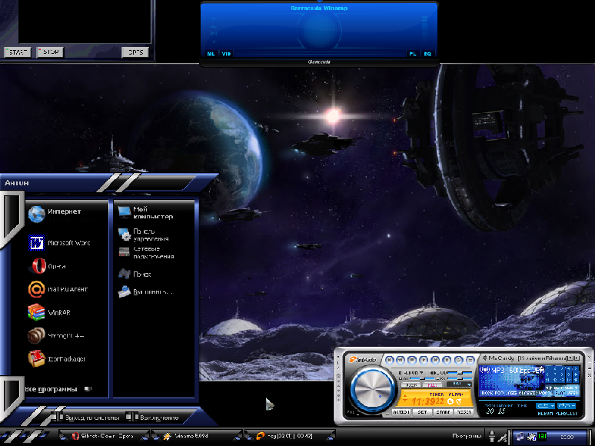This screenshot has width=595, height=446.
Task: Toggle jetAudio repeat mode round button
Action: [458, 360]
